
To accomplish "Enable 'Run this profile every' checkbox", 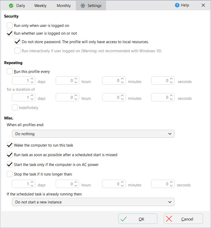I will coord(10,71).
